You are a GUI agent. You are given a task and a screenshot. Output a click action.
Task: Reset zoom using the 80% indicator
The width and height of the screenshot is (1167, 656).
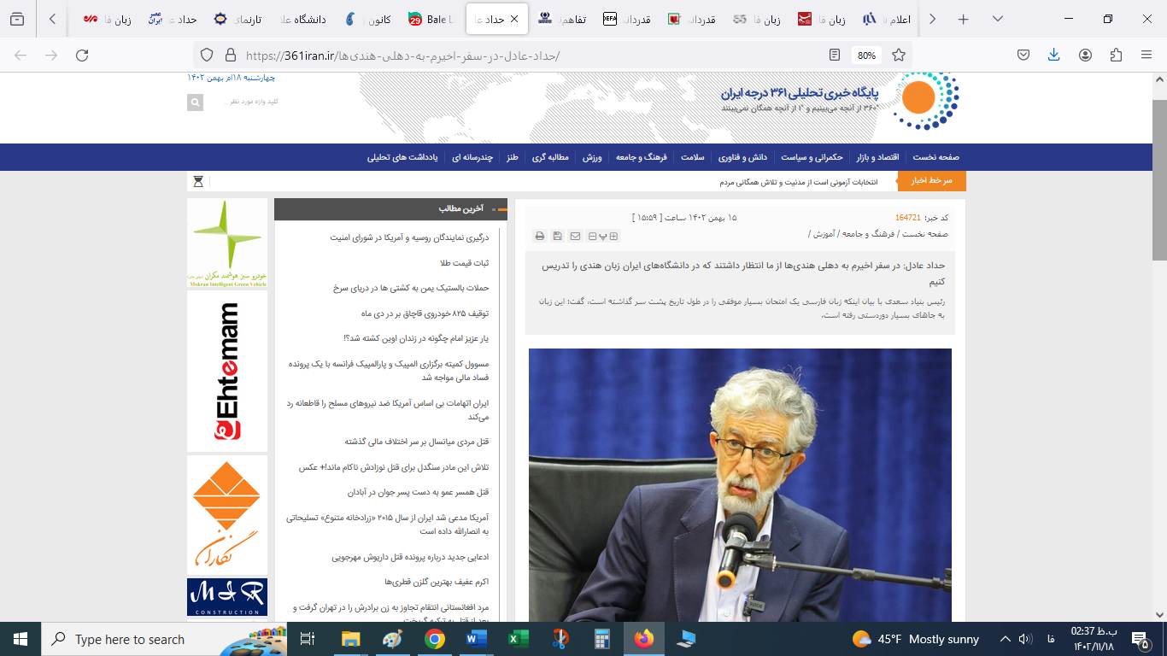pos(866,55)
